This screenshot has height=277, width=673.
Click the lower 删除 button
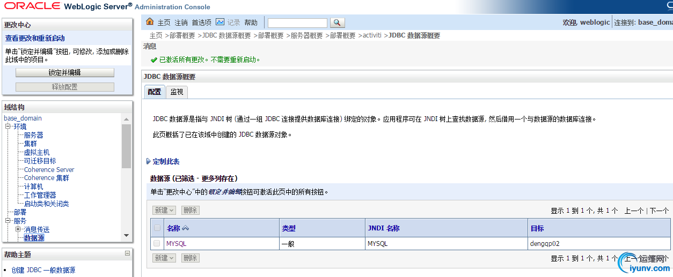click(x=190, y=258)
